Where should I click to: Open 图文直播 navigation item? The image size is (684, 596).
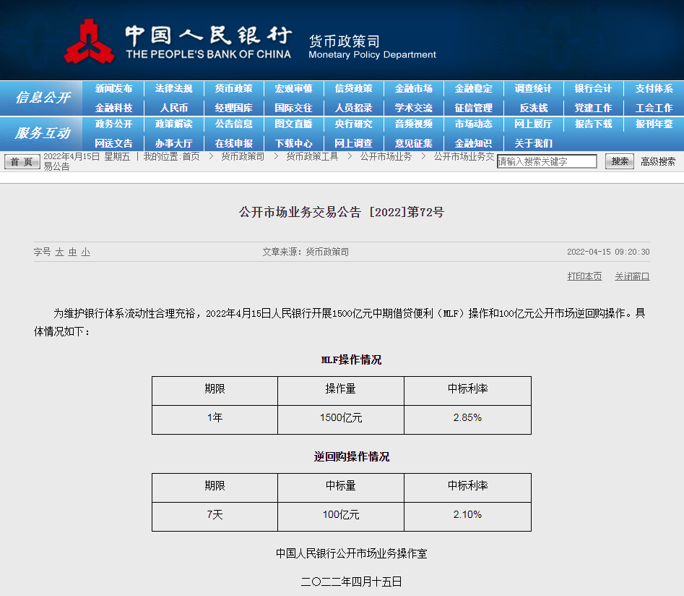pos(293,124)
